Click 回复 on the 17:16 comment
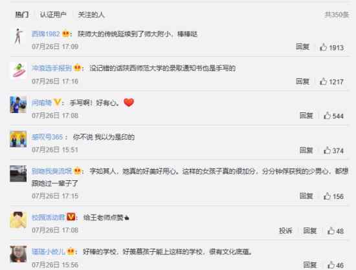Viewport: 356px width, 270px height. [x=303, y=81]
